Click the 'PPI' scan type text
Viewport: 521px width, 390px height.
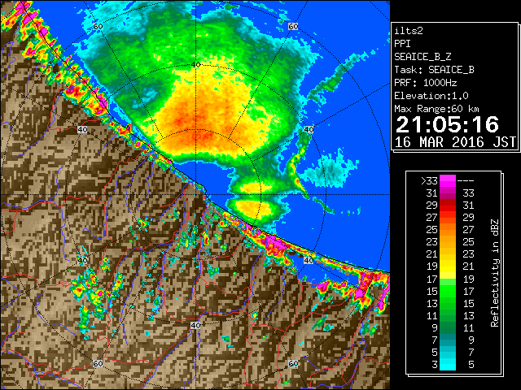point(402,44)
